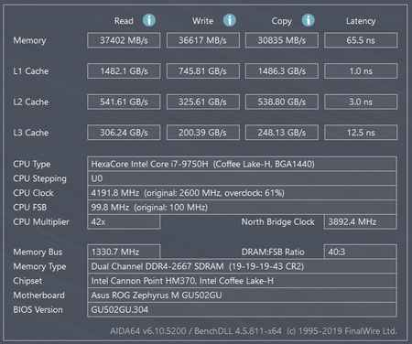This screenshot has width=412, height=344.
Task: Select L1 Cache latency value 1.0 ns
Action: (x=361, y=71)
